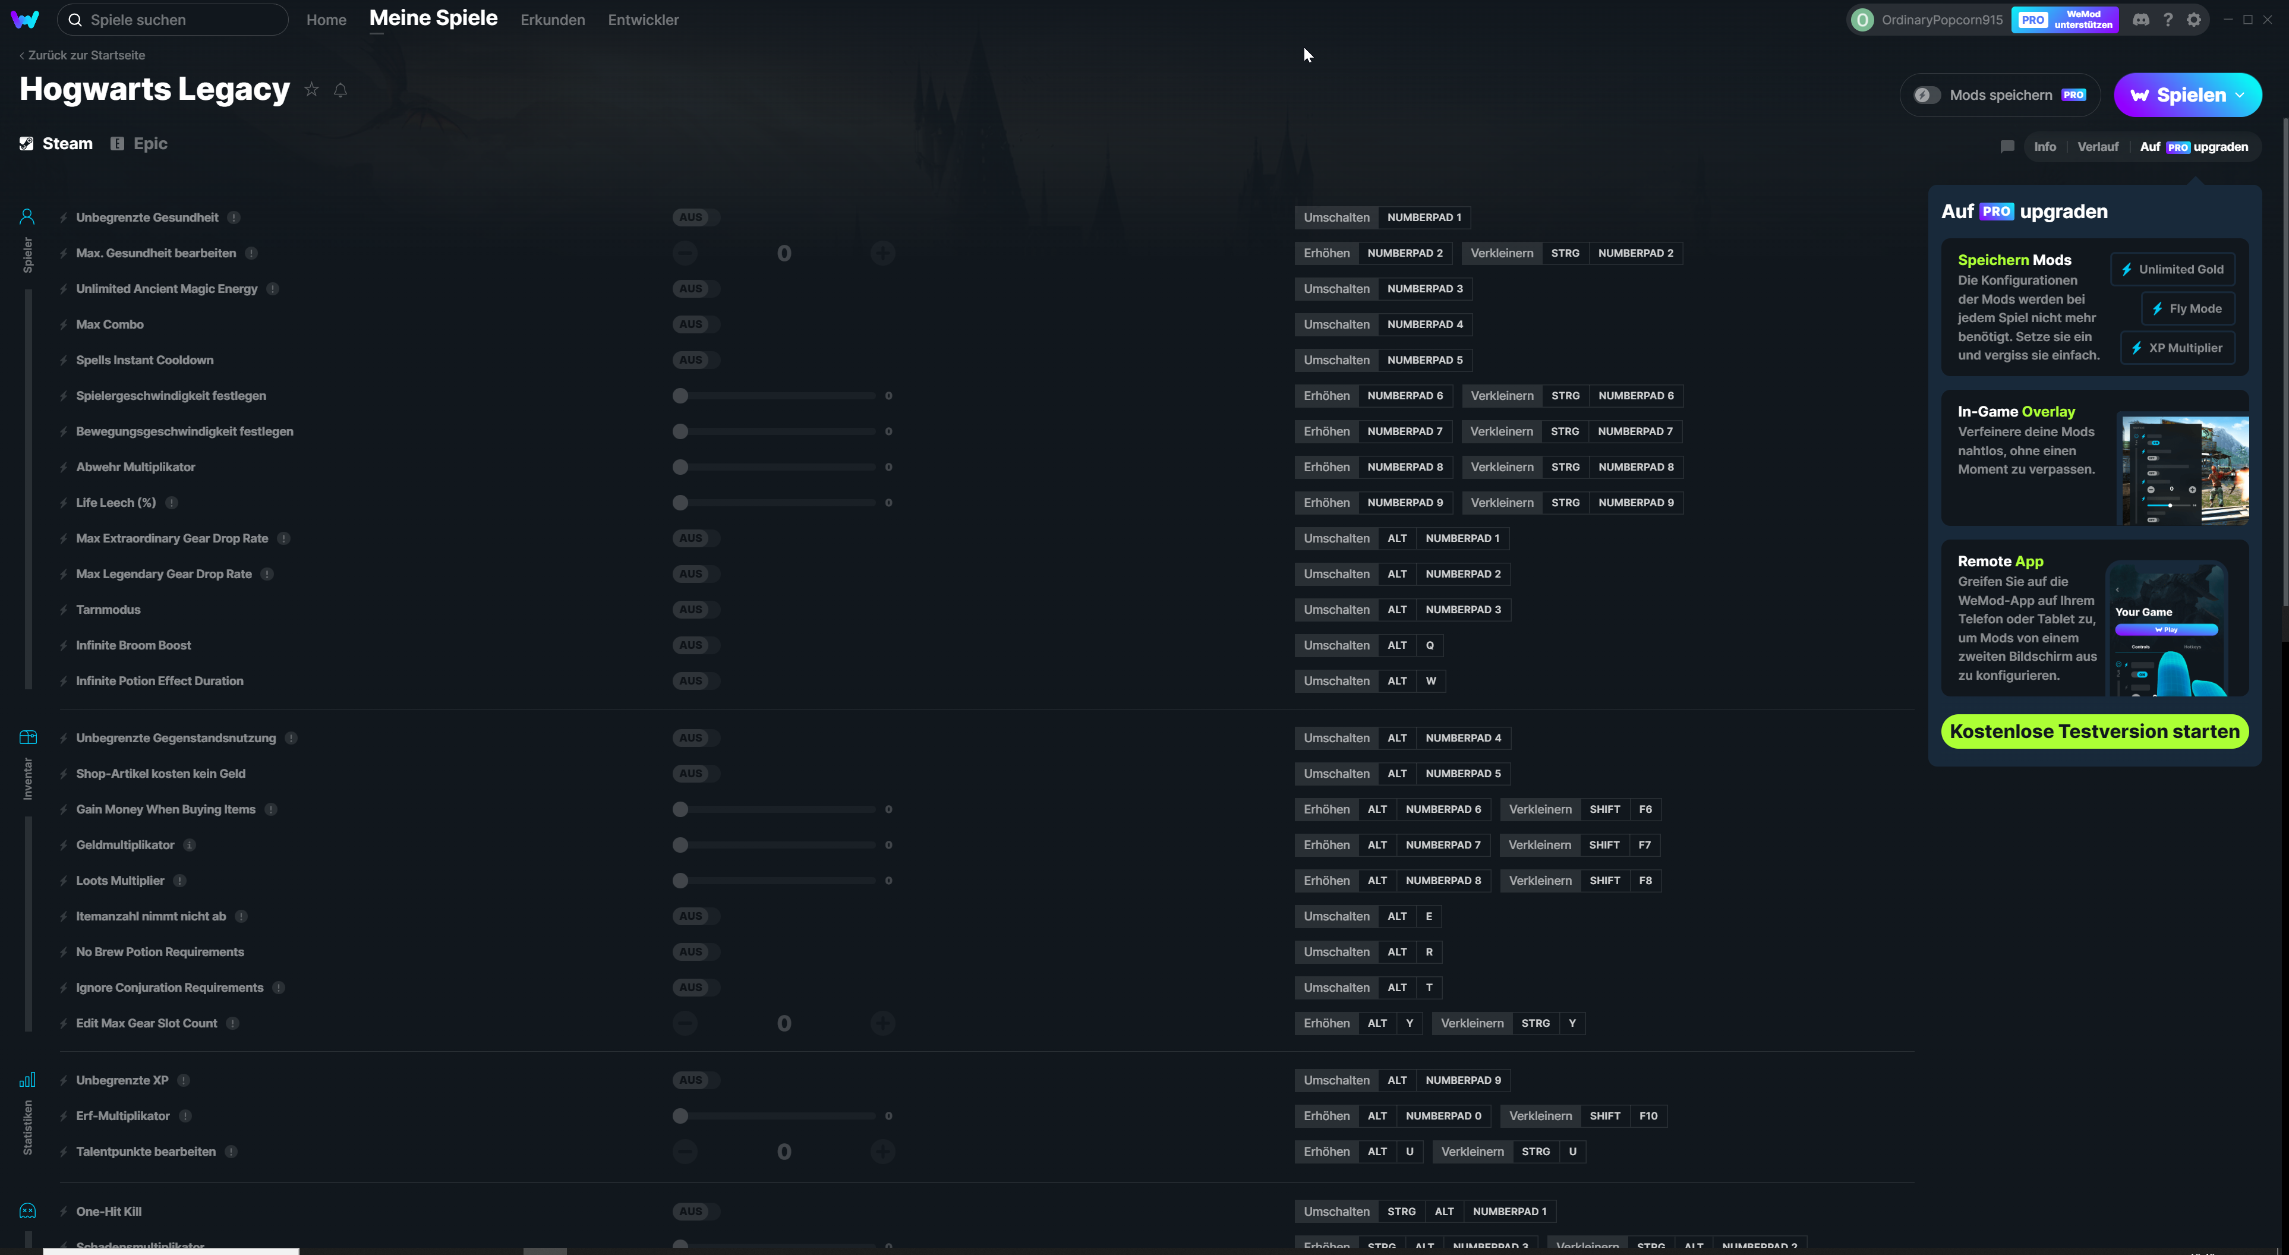Toggle Unlimited Ancient Magic Energy on
This screenshot has width=2289, height=1255.
click(696, 289)
